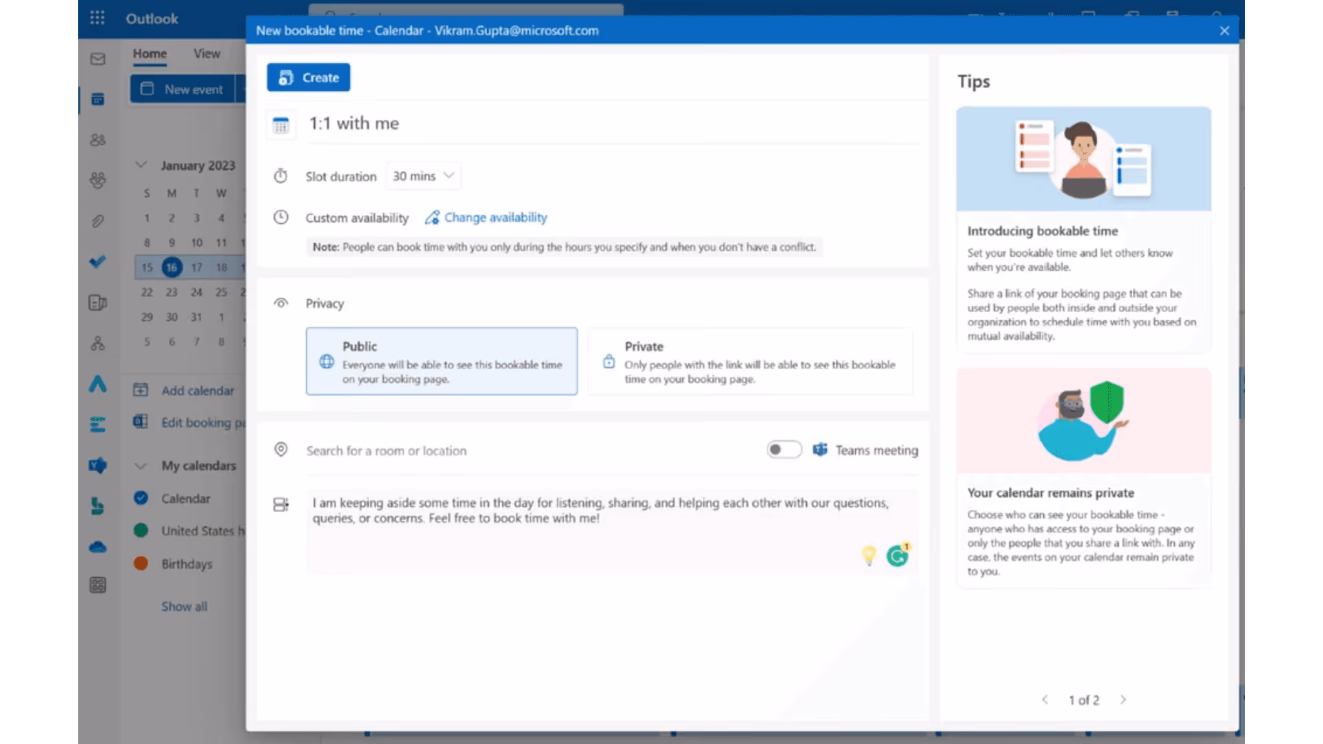Click the clock icon beside Custom availability

tap(281, 218)
